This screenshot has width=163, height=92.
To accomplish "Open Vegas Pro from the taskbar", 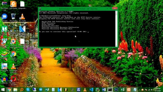I will 60,90.
